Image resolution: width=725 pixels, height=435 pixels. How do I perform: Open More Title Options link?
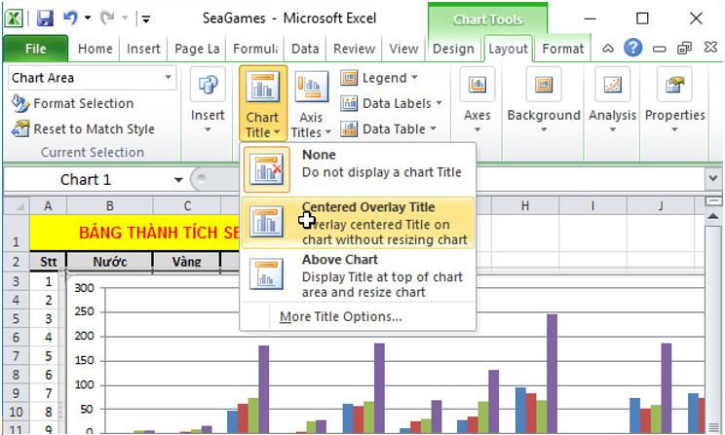point(340,316)
